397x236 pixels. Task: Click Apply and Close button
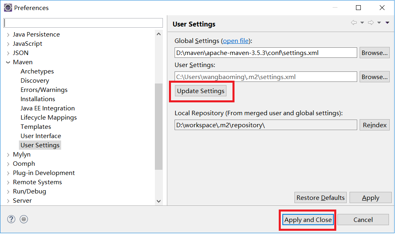click(308, 220)
